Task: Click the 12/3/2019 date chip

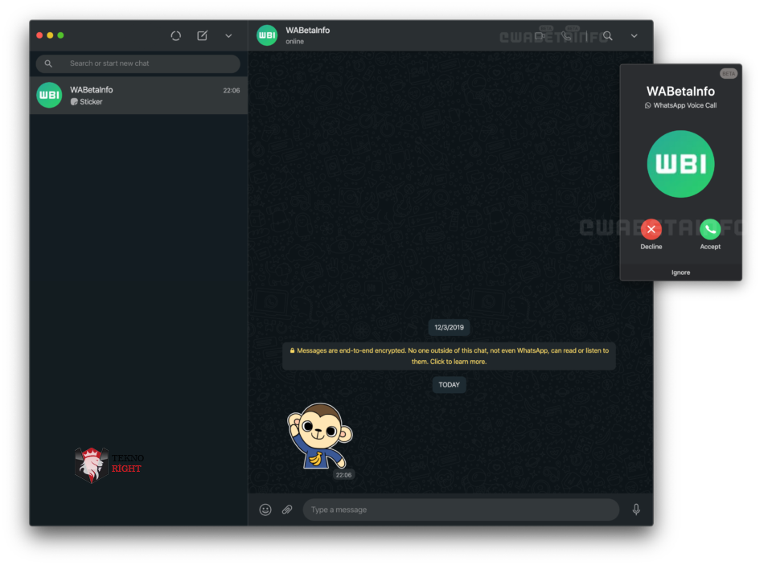Action: click(x=449, y=327)
